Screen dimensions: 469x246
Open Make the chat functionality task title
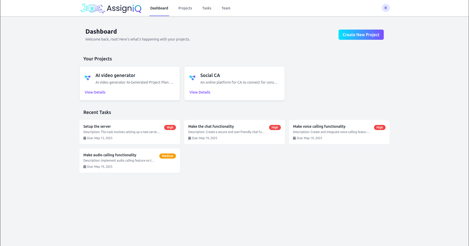click(x=211, y=126)
